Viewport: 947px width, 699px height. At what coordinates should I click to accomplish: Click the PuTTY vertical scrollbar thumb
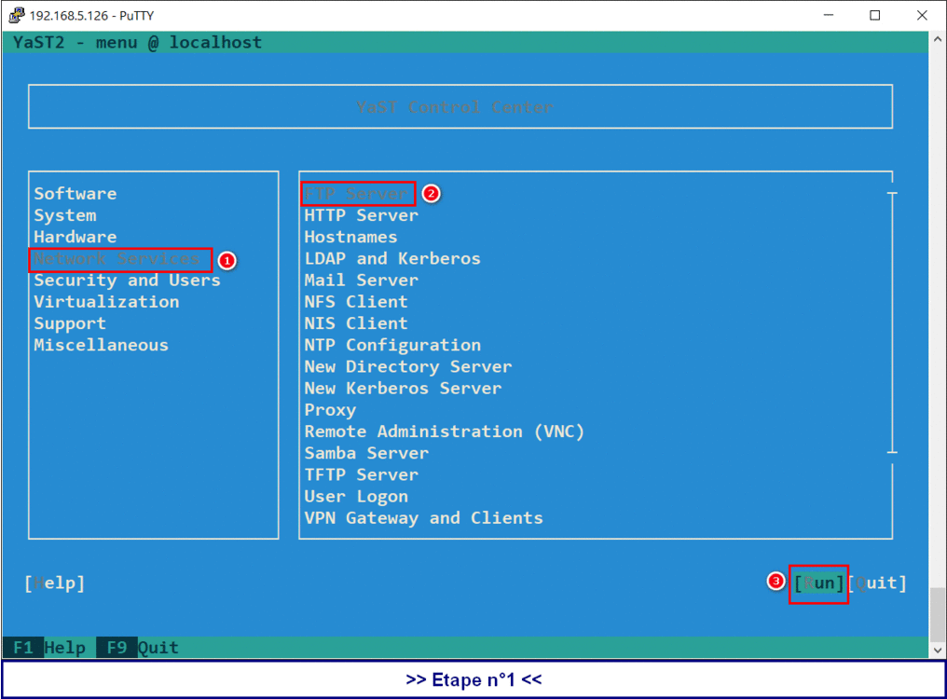point(938,615)
